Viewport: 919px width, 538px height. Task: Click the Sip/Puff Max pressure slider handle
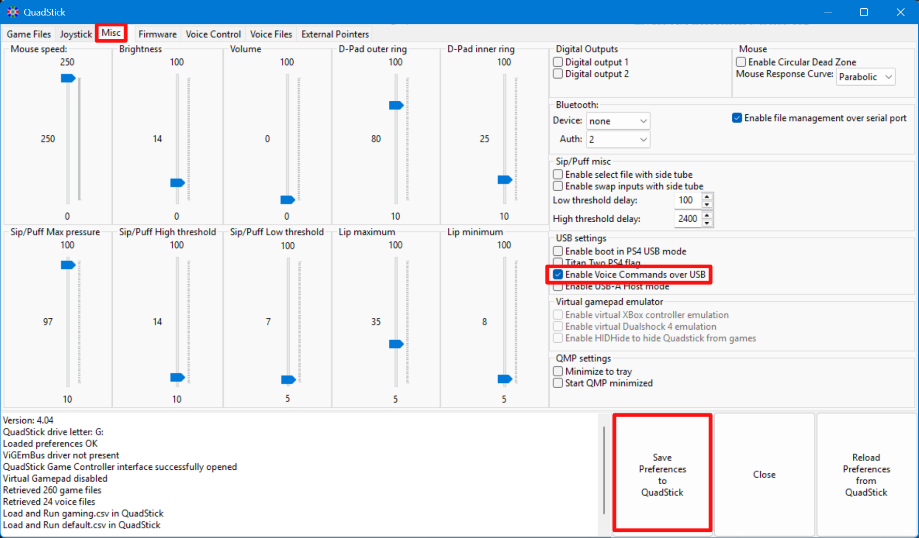click(68, 265)
